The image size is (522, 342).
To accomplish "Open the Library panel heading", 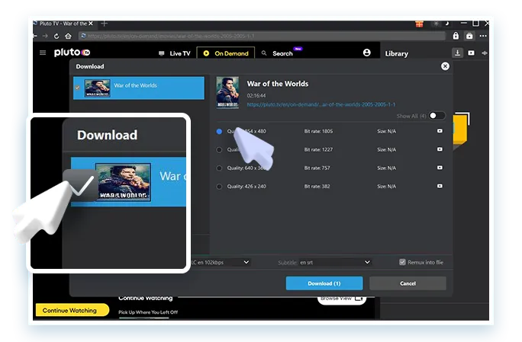I will 397,53.
